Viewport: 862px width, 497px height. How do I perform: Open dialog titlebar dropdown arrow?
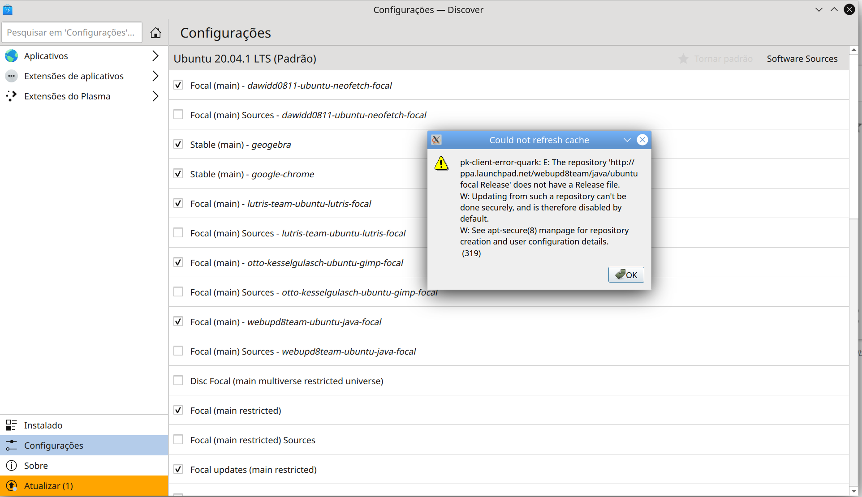point(627,140)
